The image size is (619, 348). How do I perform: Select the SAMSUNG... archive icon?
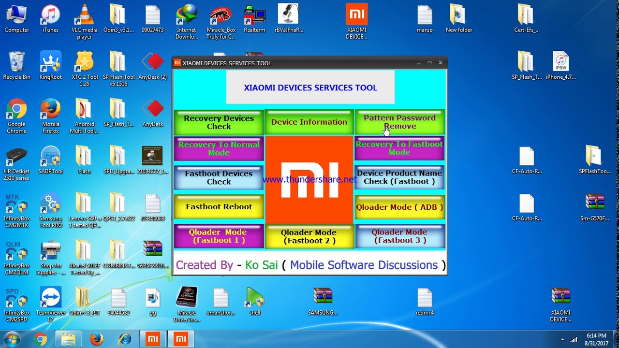323,302
